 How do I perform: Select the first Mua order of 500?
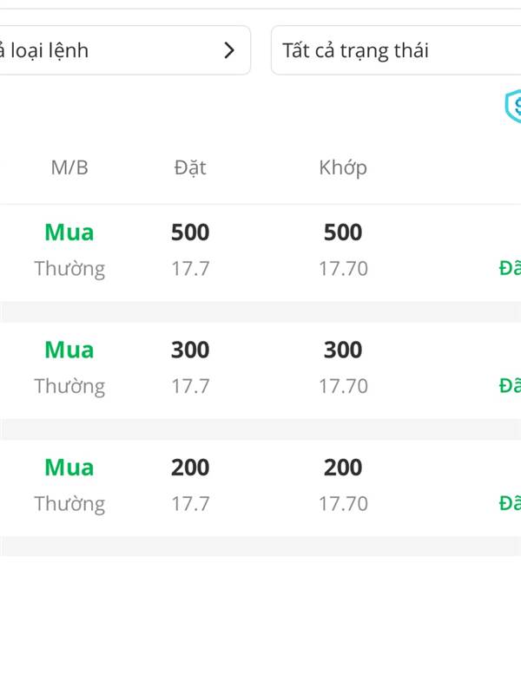point(260,252)
